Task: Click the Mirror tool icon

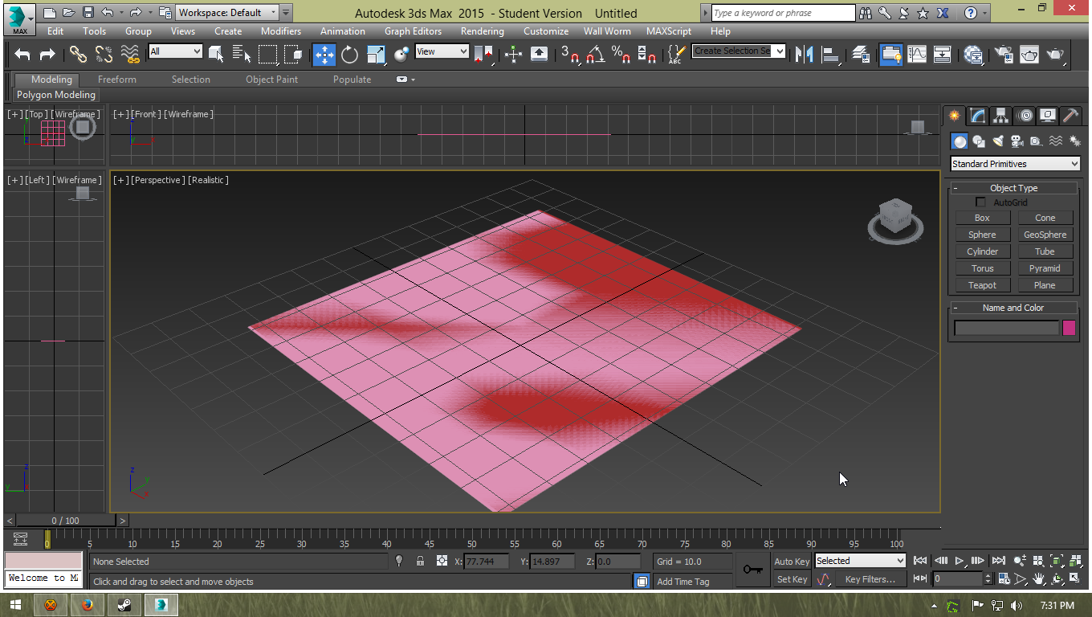Action: [803, 54]
